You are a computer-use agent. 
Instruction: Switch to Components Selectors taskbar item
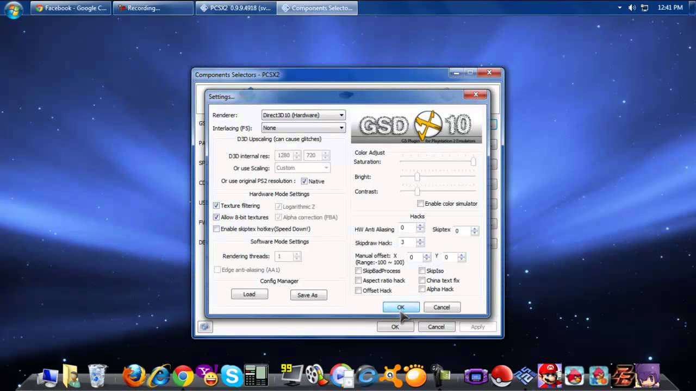tap(317, 8)
